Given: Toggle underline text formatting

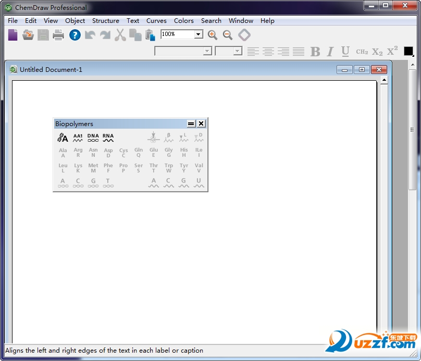Looking at the screenshot, I should (345, 52).
